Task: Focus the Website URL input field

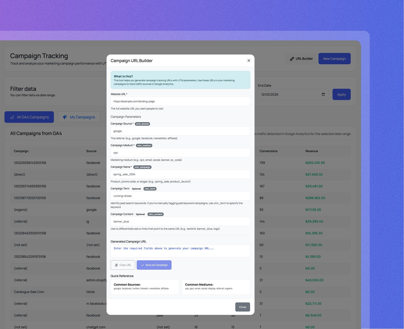Action: [180, 101]
